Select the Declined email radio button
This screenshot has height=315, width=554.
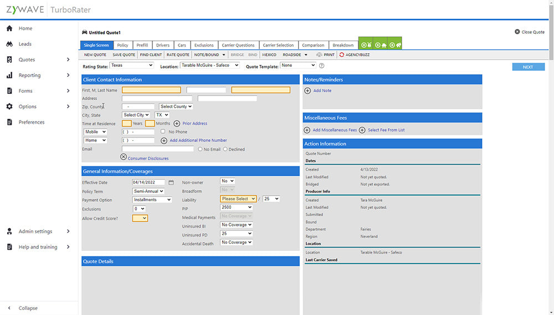pos(225,149)
